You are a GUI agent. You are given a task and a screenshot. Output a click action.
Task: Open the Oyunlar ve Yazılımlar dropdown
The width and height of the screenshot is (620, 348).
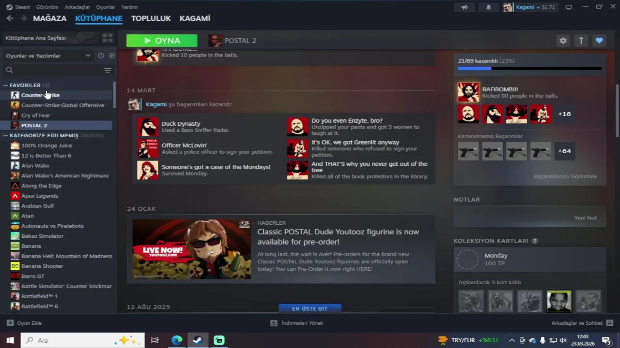coord(48,56)
